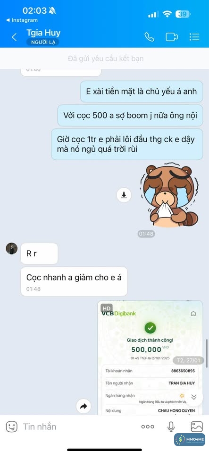Viewport: 209px width, 455px height.
Task: Open more options with three dots
Action: click(x=148, y=427)
